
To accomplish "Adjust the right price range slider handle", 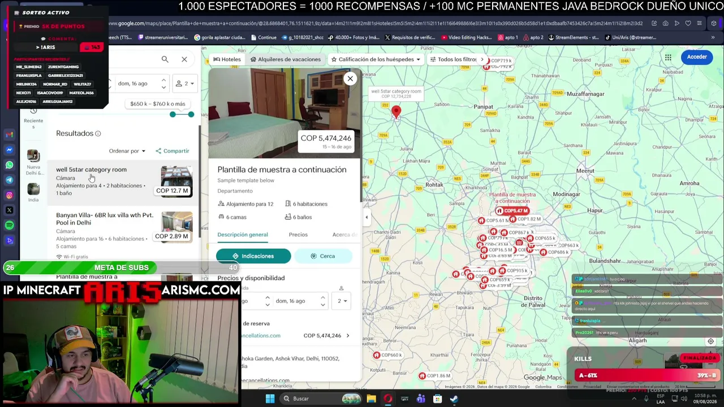I will 191,115.
